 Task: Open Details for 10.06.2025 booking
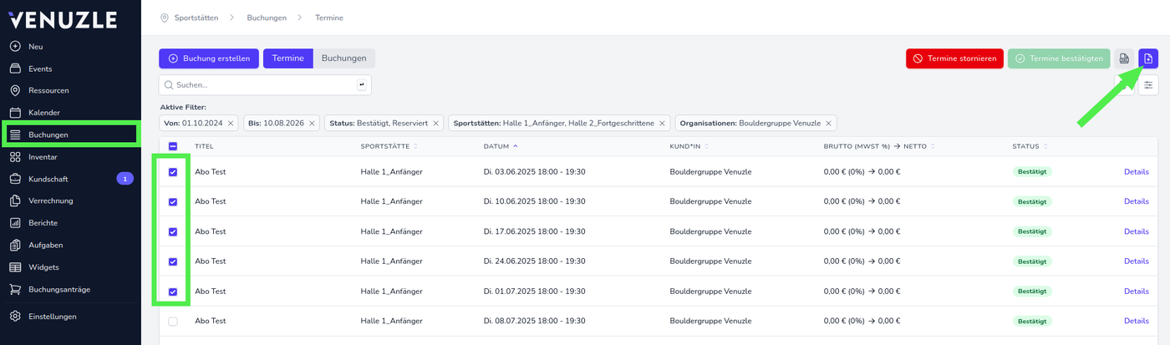[x=1137, y=201]
